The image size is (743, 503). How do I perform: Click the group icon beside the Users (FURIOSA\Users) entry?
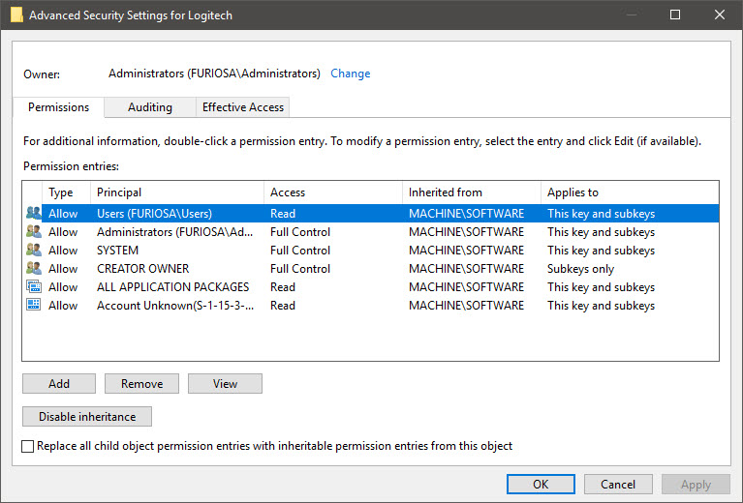point(34,213)
